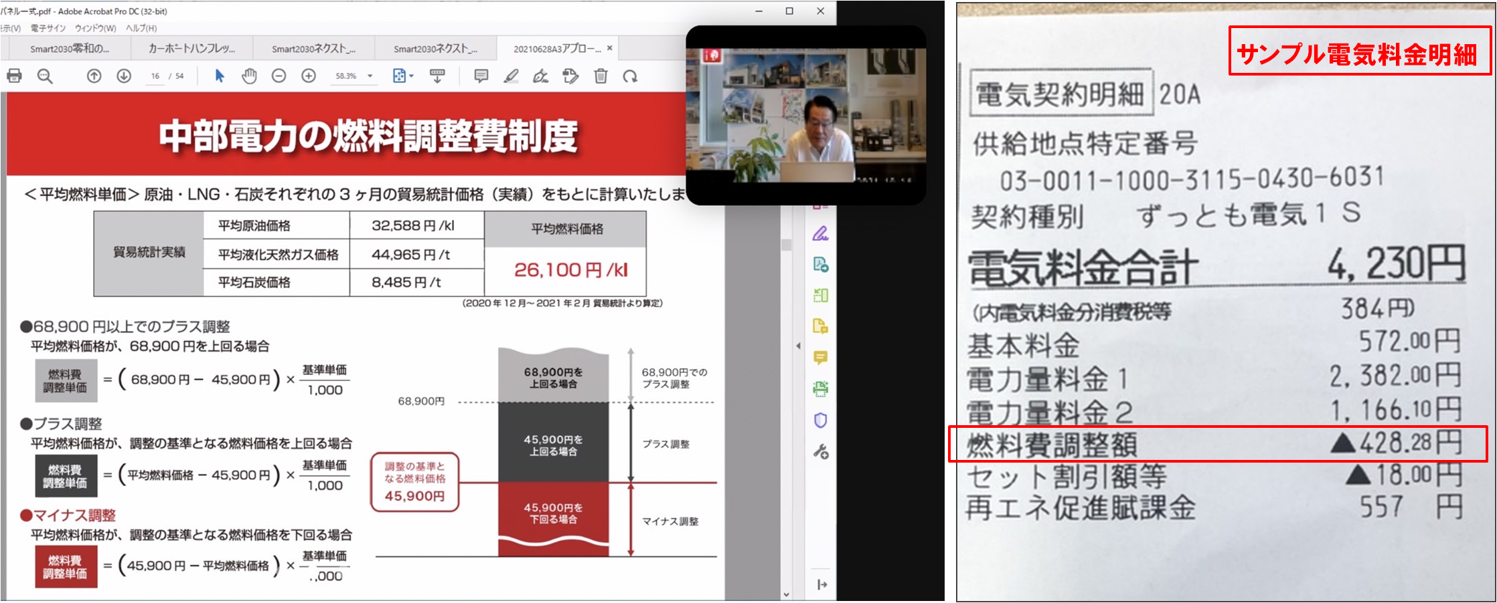
Task: Click the scroll down arrow of document scrollbar
Action: pos(786,594)
